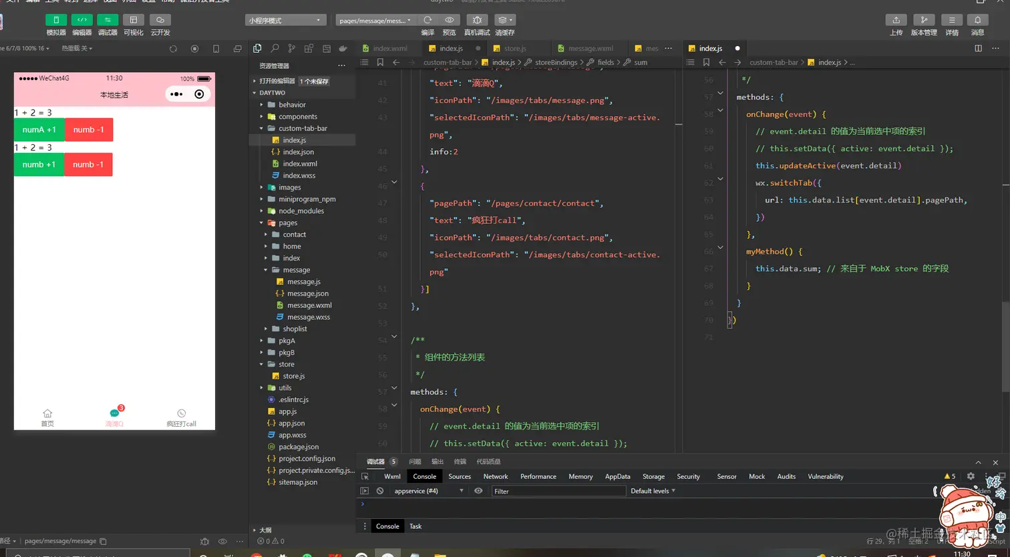Image resolution: width=1010 pixels, height=557 pixels.
Task: Open the mini program mode dropdown
Action: (285, 21)
